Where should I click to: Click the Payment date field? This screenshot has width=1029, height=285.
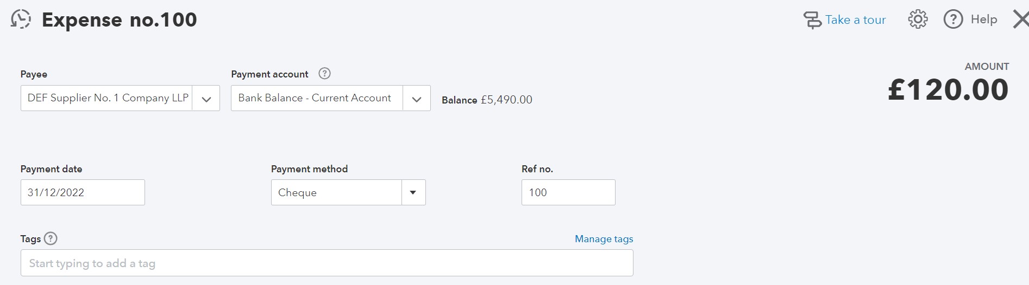pyautogui.click(x=83, y=192)
